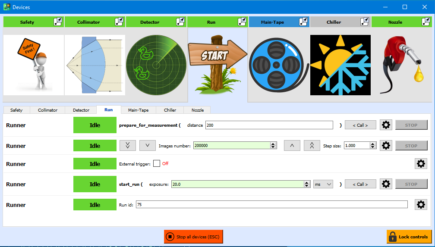Toggle the External trigger checkbox

tap(157, 164)
